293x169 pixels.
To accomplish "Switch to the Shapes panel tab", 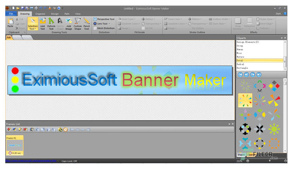I will coord(241,155).
